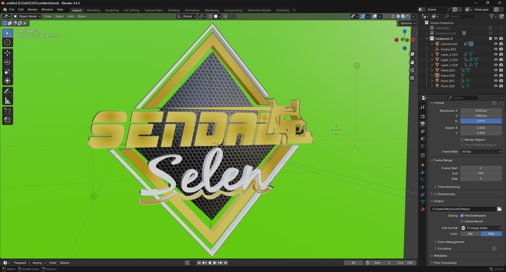Open the Tool properties tab
This screenshot has width=506, height=272.
click(422, 107)
